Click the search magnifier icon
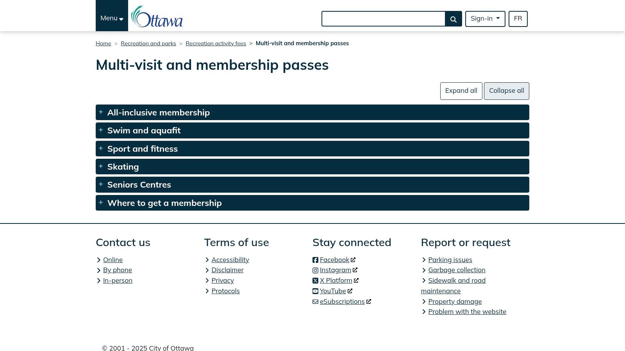625x351 pixels. point(453,19)
